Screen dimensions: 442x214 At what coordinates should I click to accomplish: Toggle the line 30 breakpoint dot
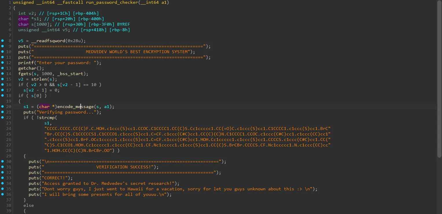pos(3,161)
